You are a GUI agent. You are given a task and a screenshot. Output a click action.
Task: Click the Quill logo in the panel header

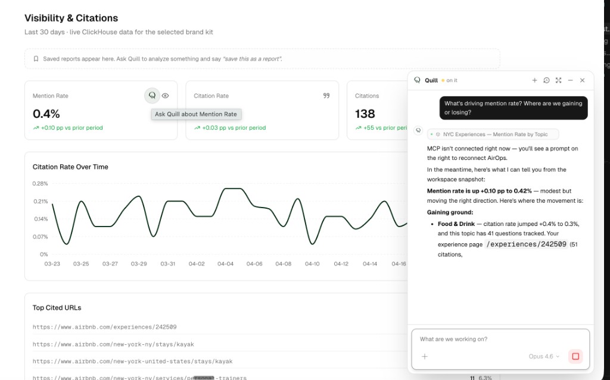[417, 80]
